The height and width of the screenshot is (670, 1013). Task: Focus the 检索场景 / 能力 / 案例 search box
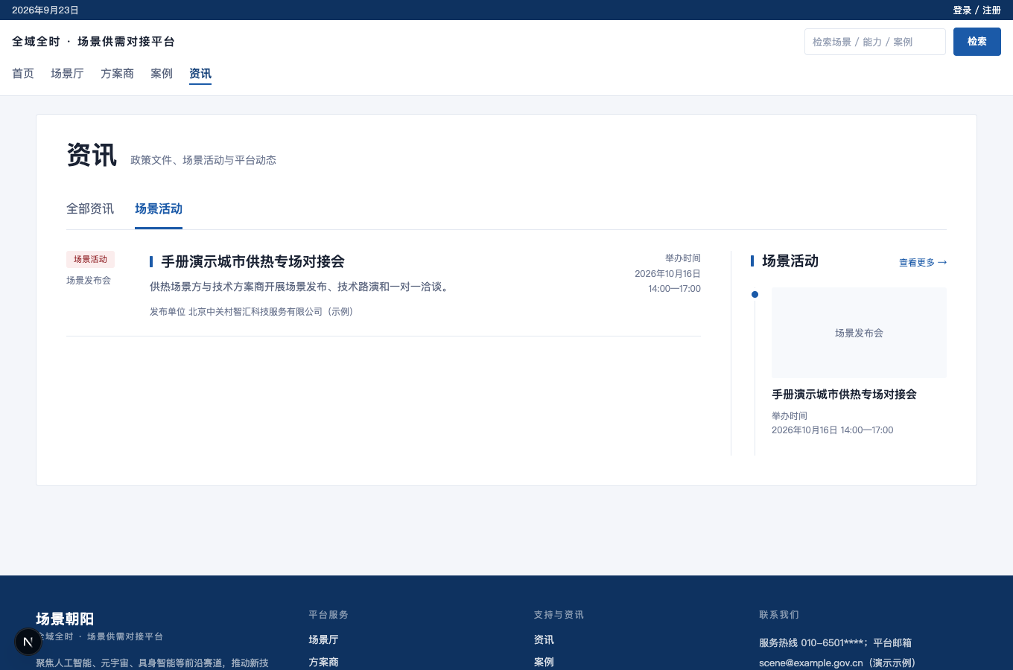(x=874, y=42)
